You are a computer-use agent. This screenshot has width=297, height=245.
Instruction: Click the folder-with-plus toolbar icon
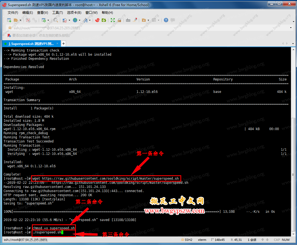coord(144,20)
